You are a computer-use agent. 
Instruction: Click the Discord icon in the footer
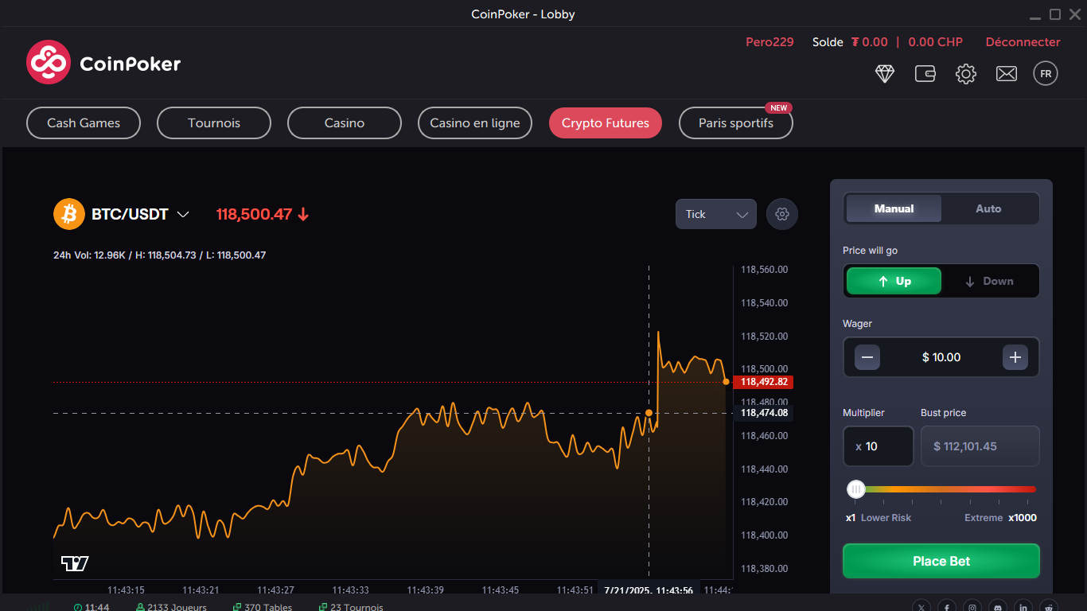click(x=997, y=606)
